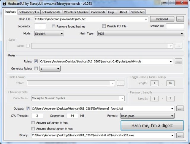Expand the Format hash:pass dropdown
This screenshot has width=190, height=144.
click(147, 116)
